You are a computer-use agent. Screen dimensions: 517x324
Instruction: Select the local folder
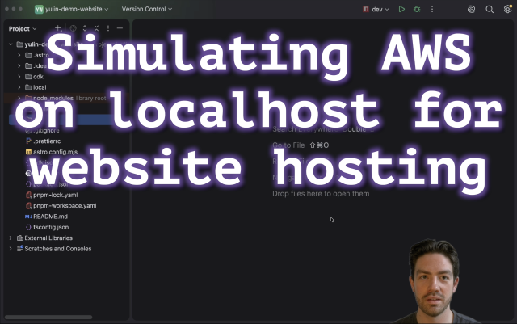tap(36, 87)
